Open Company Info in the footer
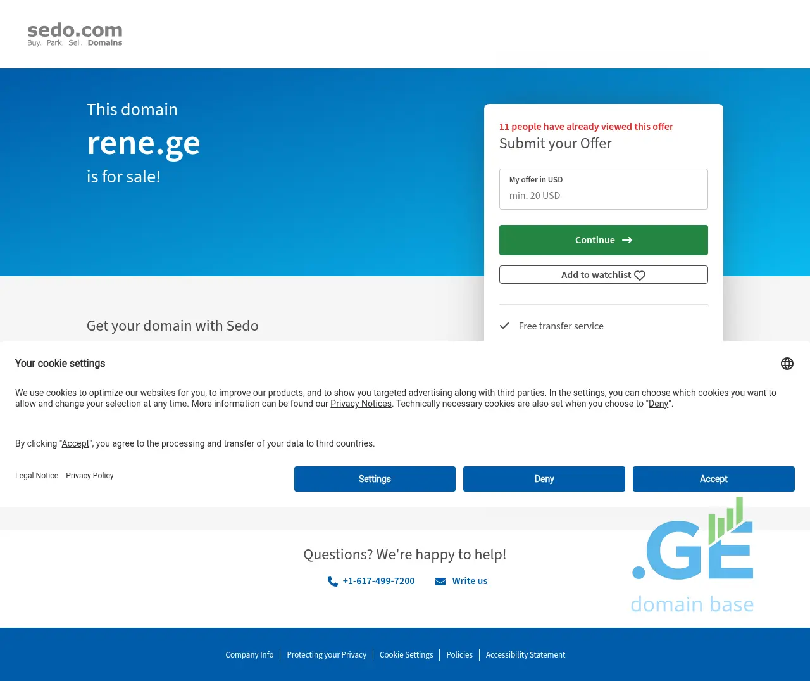The image size is (810, 681). click(249, 655)
